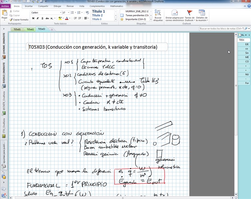Open the Archivo tab
Screen dimensions: 251x199
(x=5, y=6)
